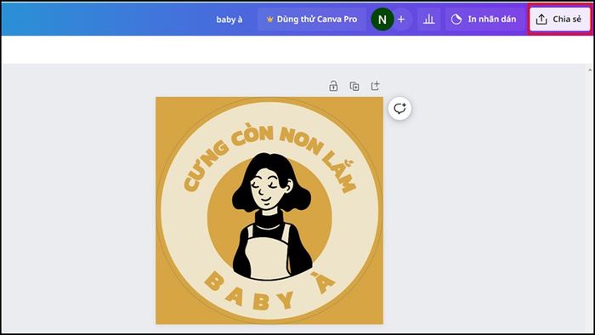Select the girl illustration in the logo
Viewport: 595px width, 335px height.
pyautogui.click(x=272, y=217)
